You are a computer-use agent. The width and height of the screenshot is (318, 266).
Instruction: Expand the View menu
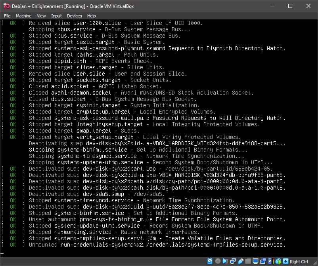(41, 16)
